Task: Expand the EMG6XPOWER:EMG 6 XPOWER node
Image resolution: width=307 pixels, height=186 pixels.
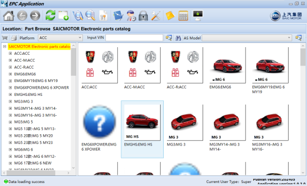Action: pyautogui.click(x=10, y=88)
